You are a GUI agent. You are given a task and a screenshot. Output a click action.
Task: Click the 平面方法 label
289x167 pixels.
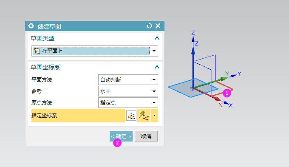tap(42, 79)
